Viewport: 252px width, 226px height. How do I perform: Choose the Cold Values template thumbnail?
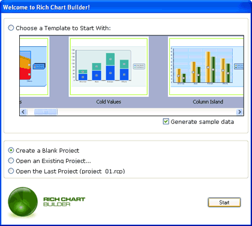click(109, 67)
